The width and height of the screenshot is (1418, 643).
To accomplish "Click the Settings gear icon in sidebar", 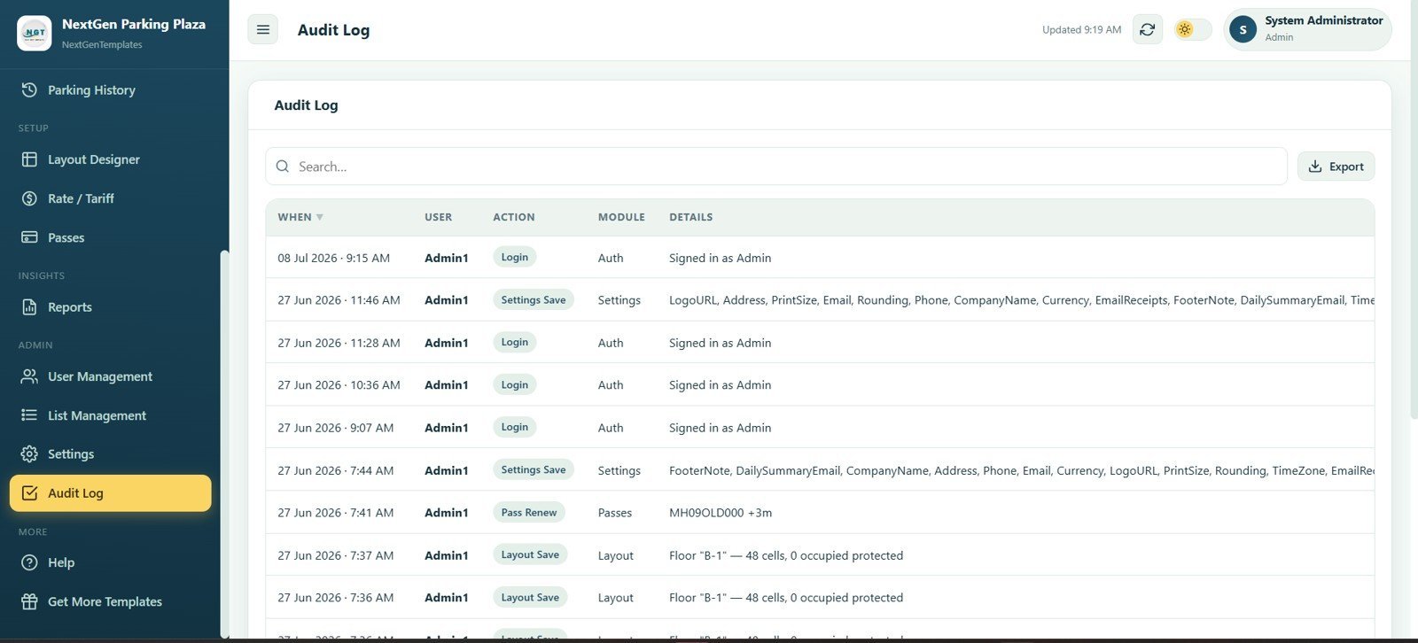I will [29, 453].
